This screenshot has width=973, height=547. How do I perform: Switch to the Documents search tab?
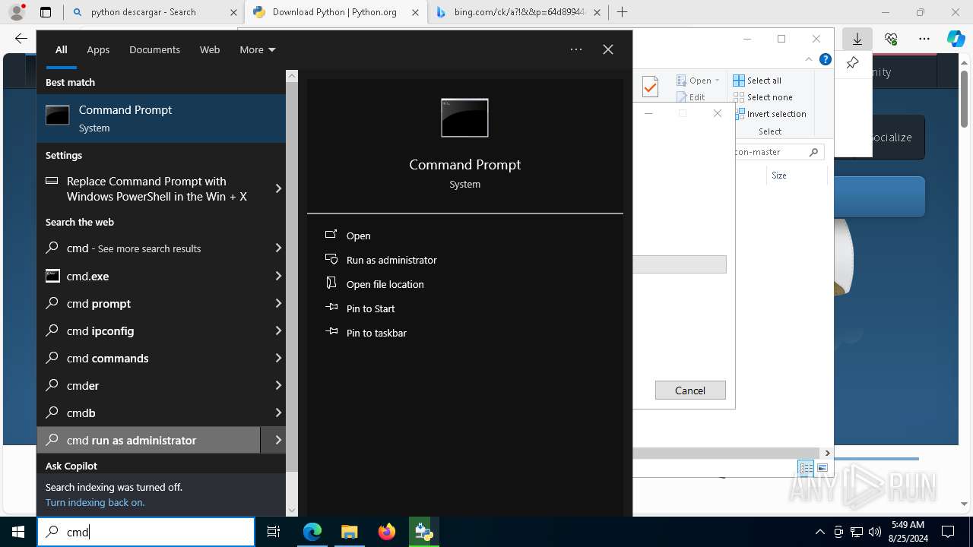click(154, 49)
